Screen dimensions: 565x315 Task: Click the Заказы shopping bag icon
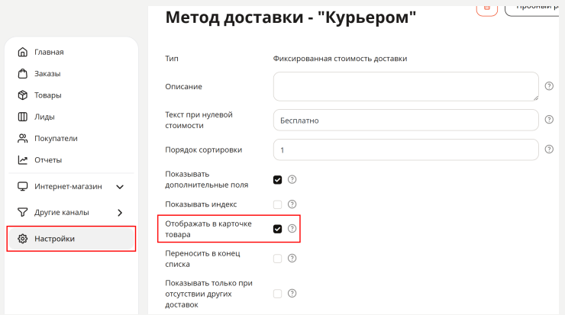(22, 73)
